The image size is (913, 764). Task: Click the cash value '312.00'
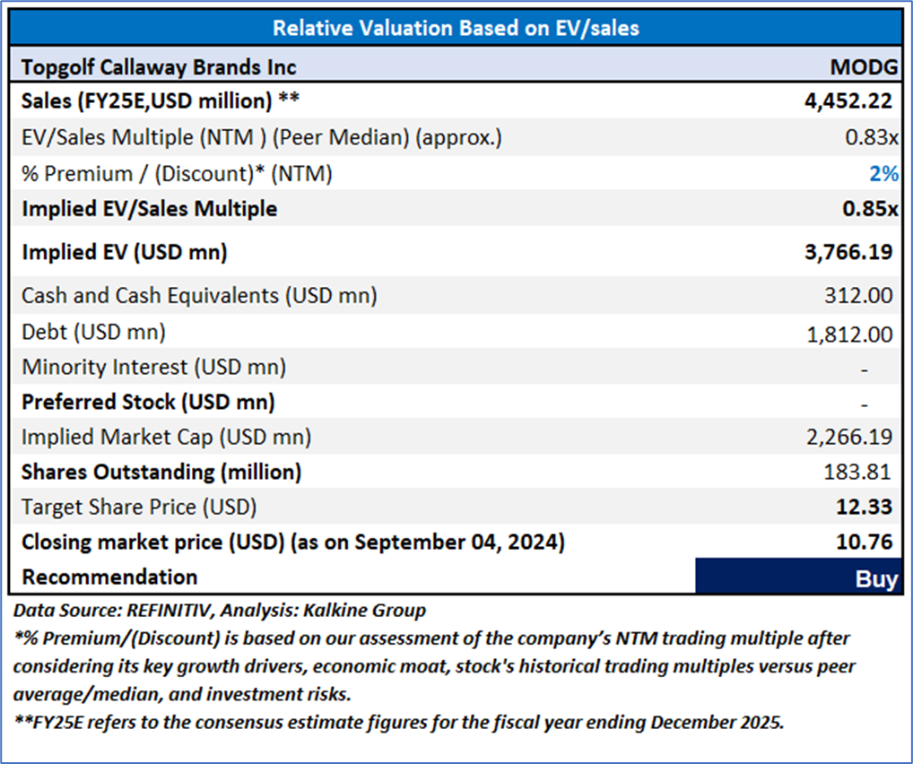point(858,296)
